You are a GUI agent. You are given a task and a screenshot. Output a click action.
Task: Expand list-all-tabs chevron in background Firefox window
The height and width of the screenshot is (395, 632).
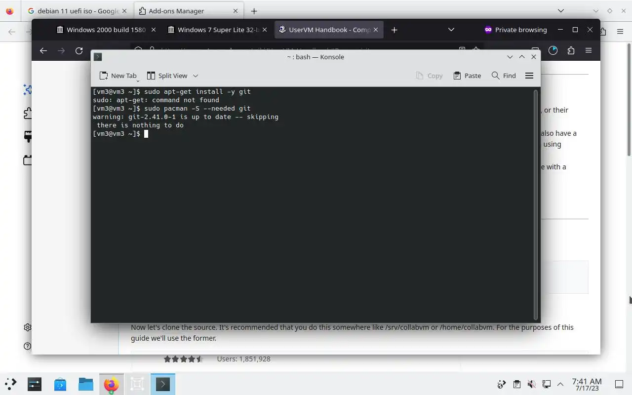pyautogui.click(x=560, y=11)
